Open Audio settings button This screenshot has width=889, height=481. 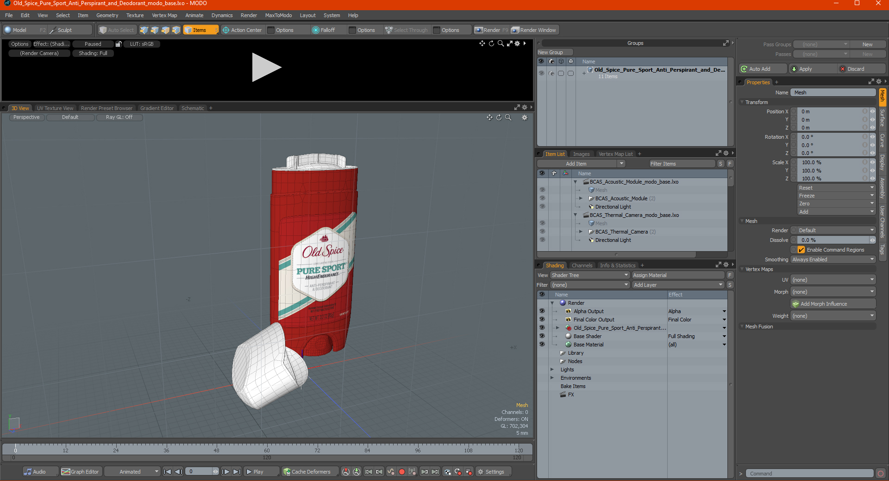(40, 472)
